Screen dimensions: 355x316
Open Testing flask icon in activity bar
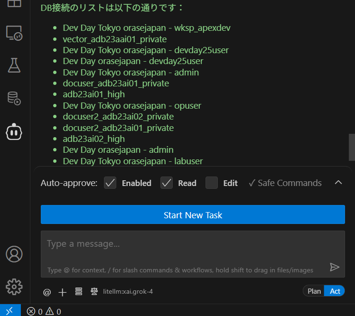point(14,65)
